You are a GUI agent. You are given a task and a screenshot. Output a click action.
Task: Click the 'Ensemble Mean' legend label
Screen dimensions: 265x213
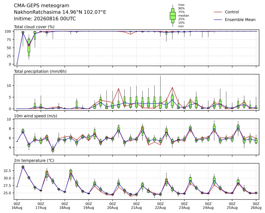(240, 20)
